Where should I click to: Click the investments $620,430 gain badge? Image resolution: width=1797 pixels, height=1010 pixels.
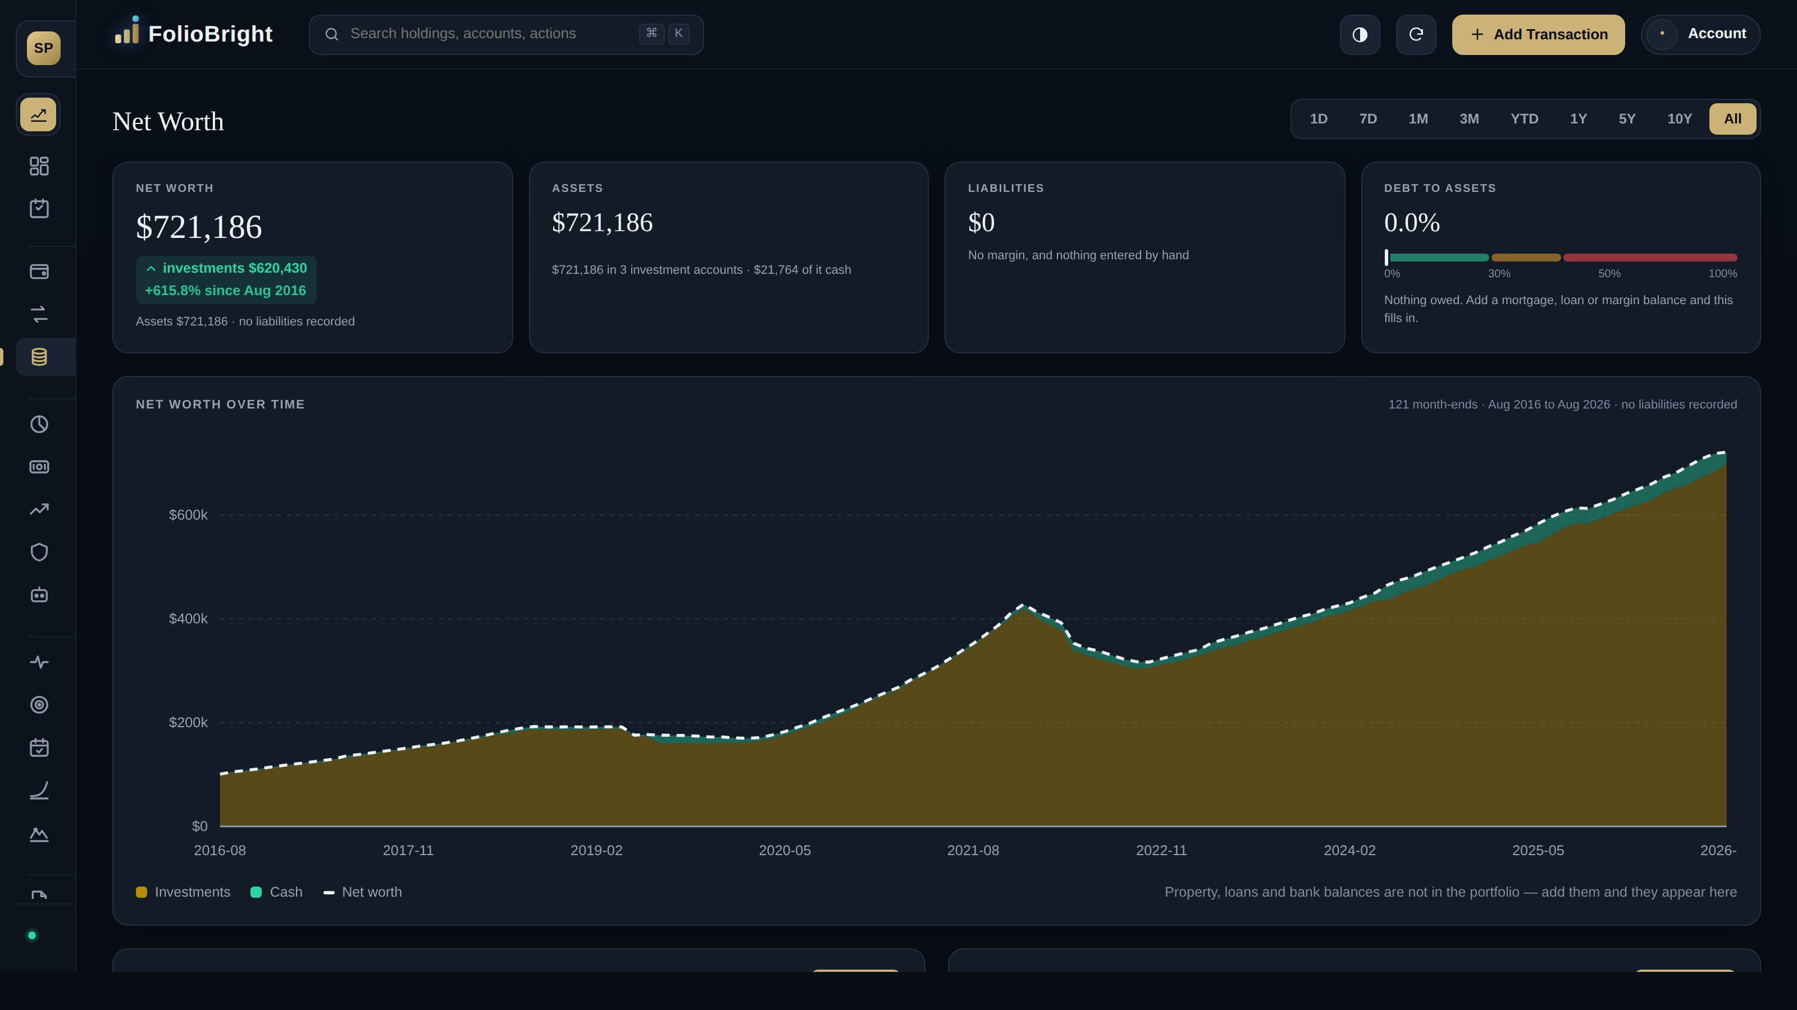click(x=226, y=279)
